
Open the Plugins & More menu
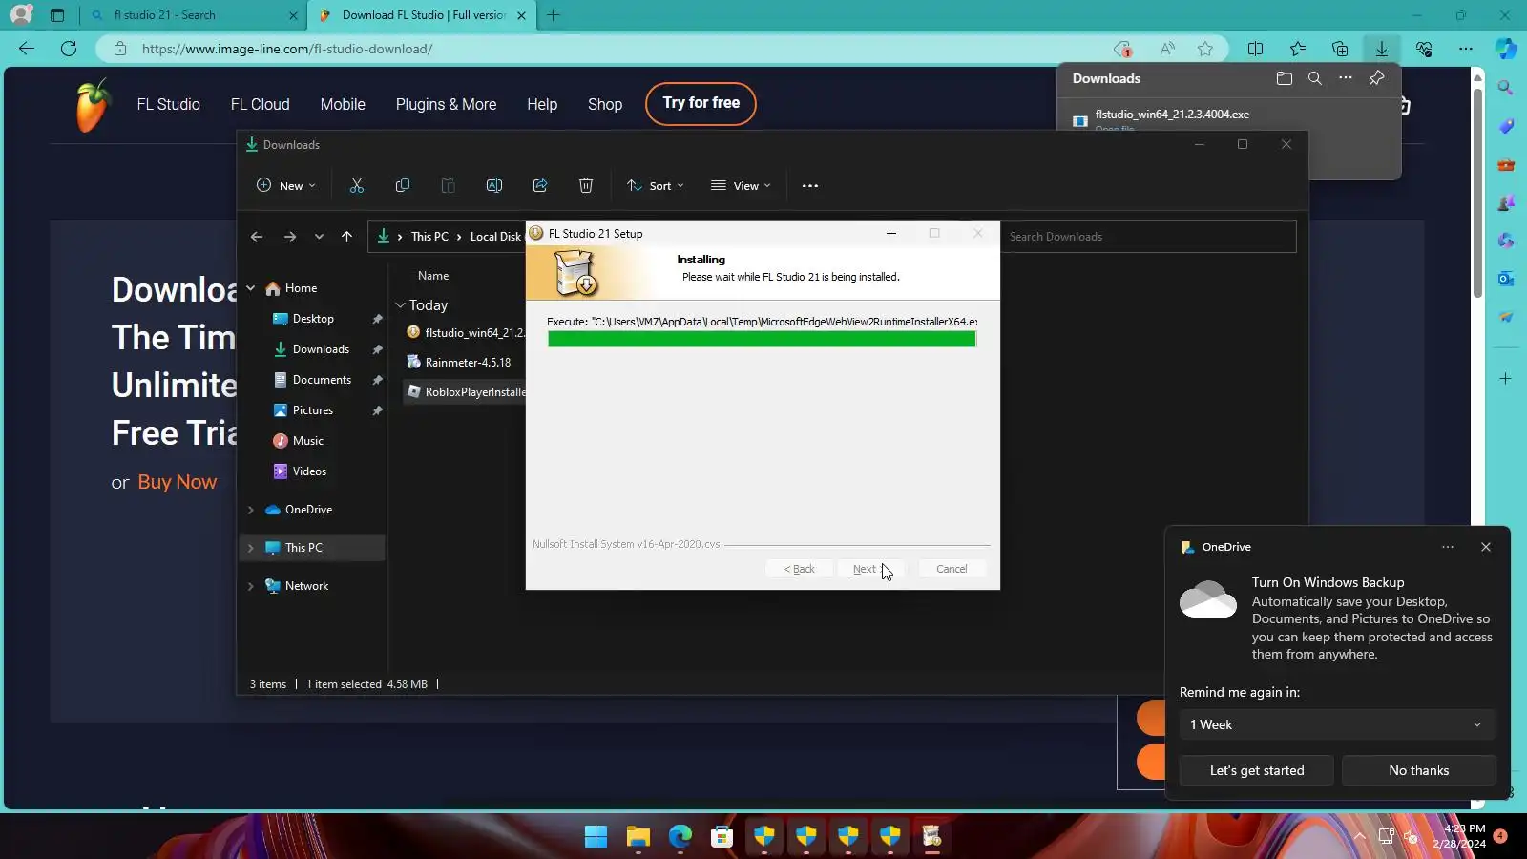click(446, 104)
